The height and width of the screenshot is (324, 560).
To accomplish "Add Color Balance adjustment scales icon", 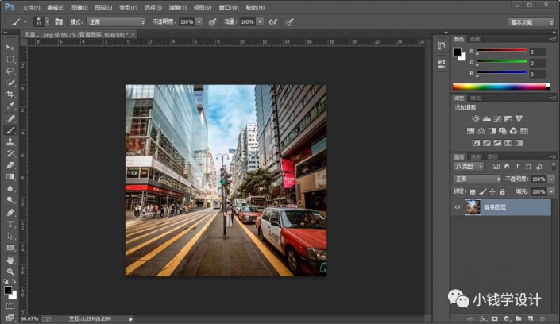I will click(481, 131).
